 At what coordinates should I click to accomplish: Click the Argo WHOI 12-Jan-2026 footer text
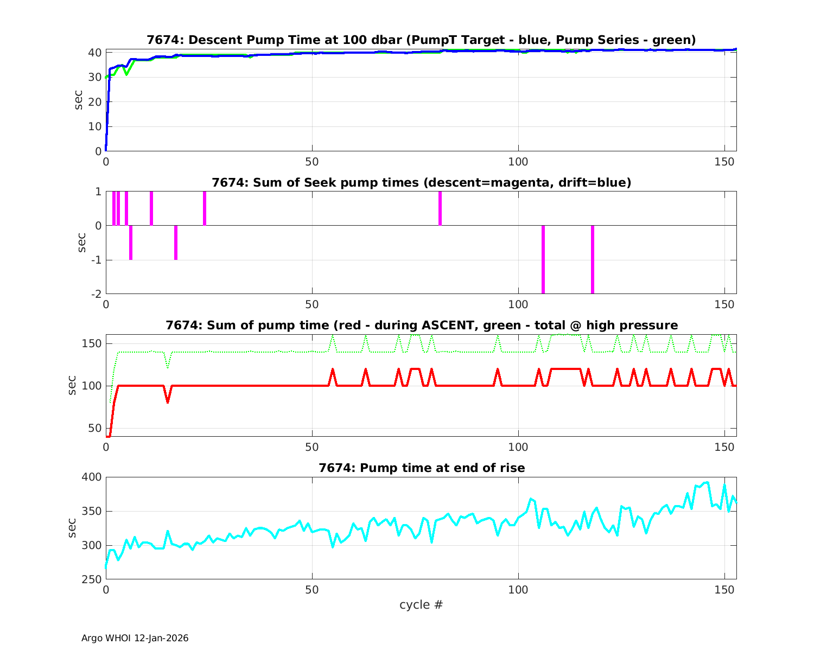[x=135, y=638]
